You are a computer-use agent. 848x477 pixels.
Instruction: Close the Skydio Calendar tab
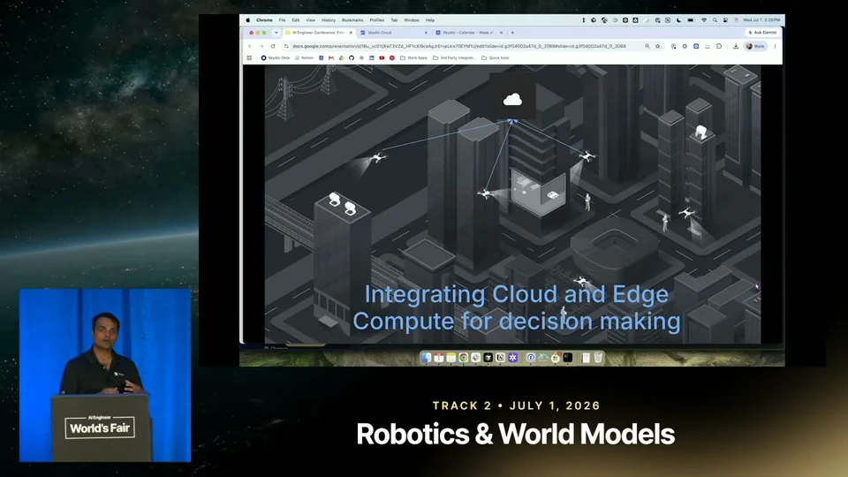tap(502, 33)
